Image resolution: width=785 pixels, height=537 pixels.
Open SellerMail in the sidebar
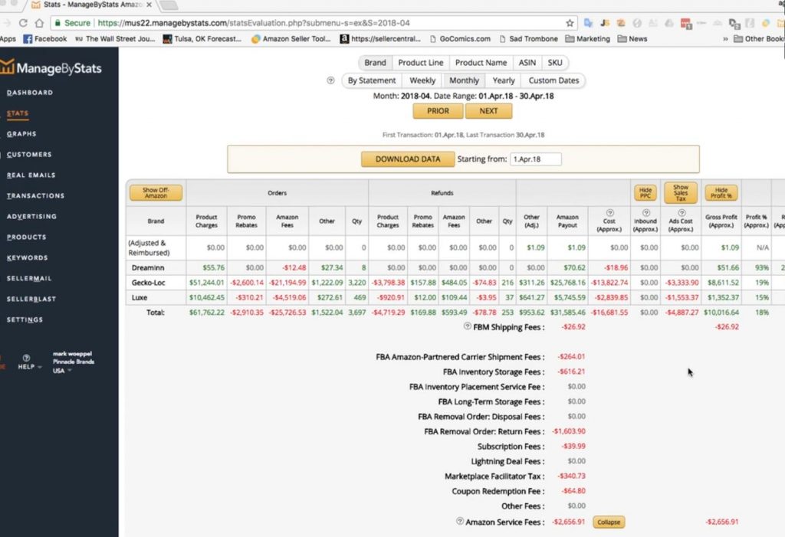pos(29,278)
